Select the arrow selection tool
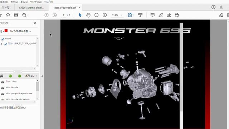Viewport: 229px width, 129px height. click(80, 15)
